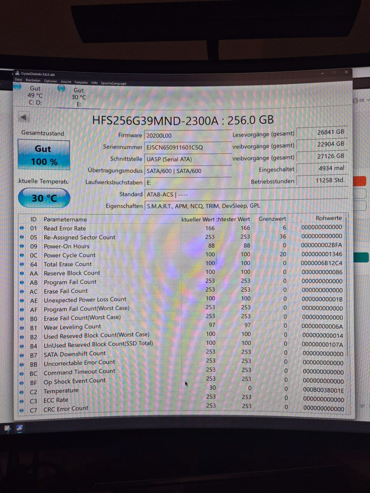The height and width of the screenshot is (493, 370).
Task: Click status dot of Reserve Block Count
Action: click(22, 274)
